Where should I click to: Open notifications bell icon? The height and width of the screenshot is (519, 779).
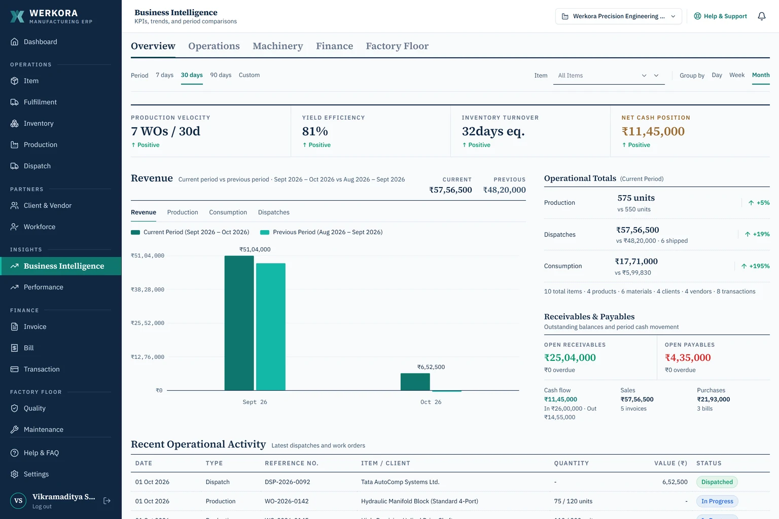[x=761, y=16]
